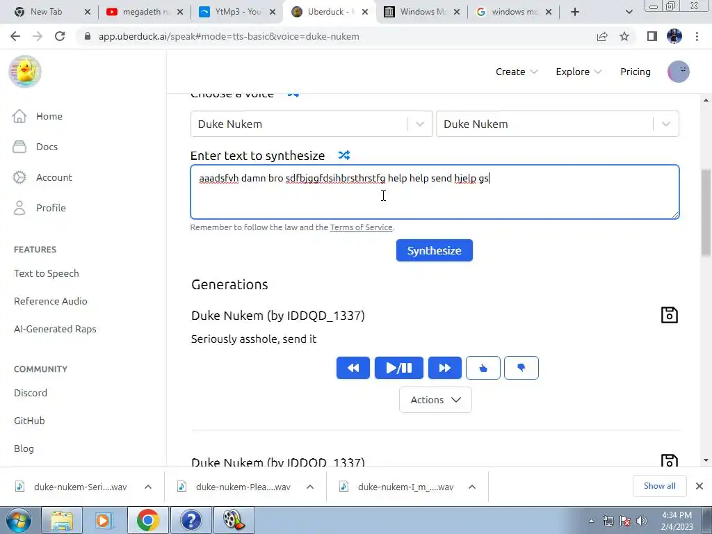Switch to the megadeth YouTube tab
The image size is (712, 534).
[138, 12]
